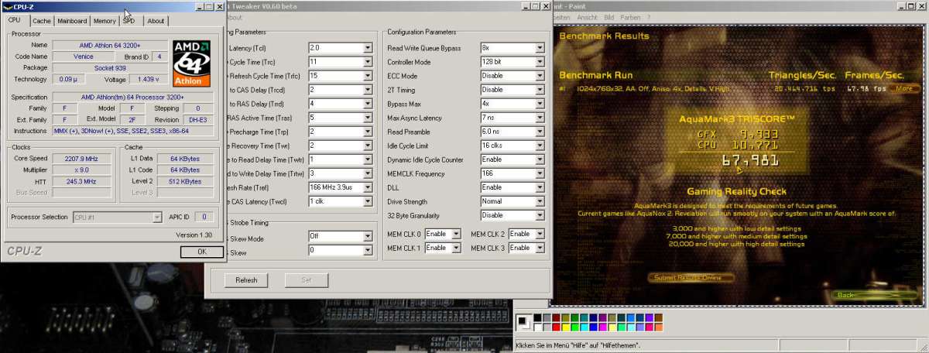Open the Ansicht menu in Paint
The width and height of the screenshot is (929, 353).
588,17
